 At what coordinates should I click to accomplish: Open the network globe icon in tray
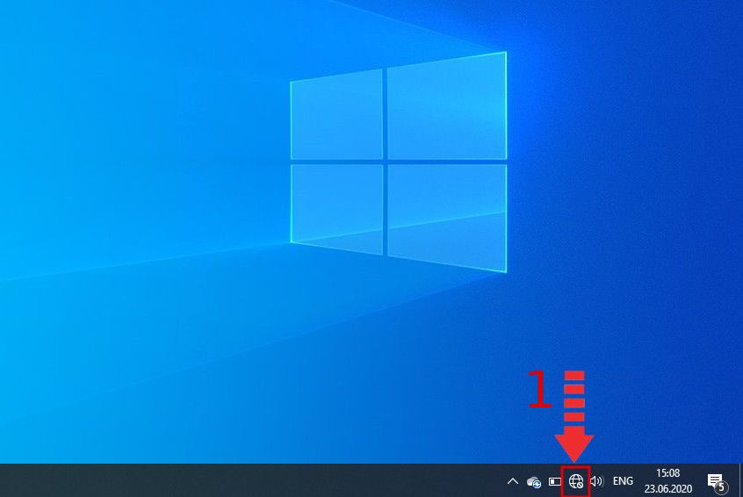point(576,481)
